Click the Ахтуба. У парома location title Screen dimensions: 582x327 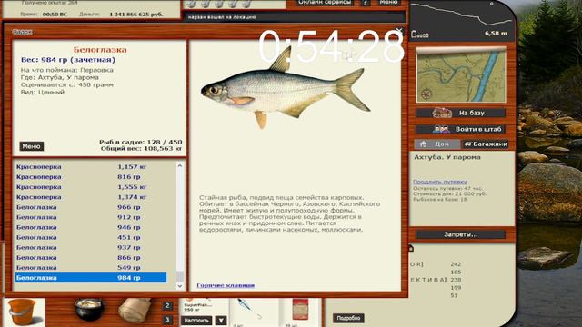click(447, 157)
